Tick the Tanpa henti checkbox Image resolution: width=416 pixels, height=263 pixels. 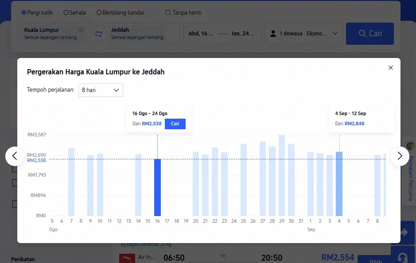[167, 12]
